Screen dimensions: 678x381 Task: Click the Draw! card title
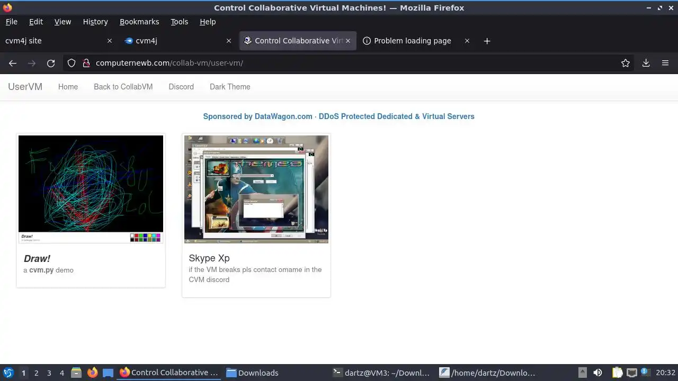(37, 258)
